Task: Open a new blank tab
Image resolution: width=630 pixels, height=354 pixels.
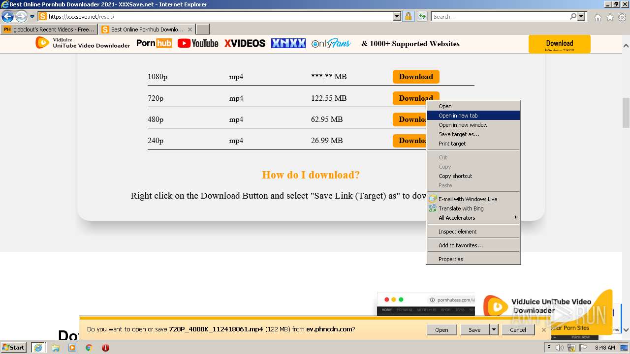Action: point(203,29)
